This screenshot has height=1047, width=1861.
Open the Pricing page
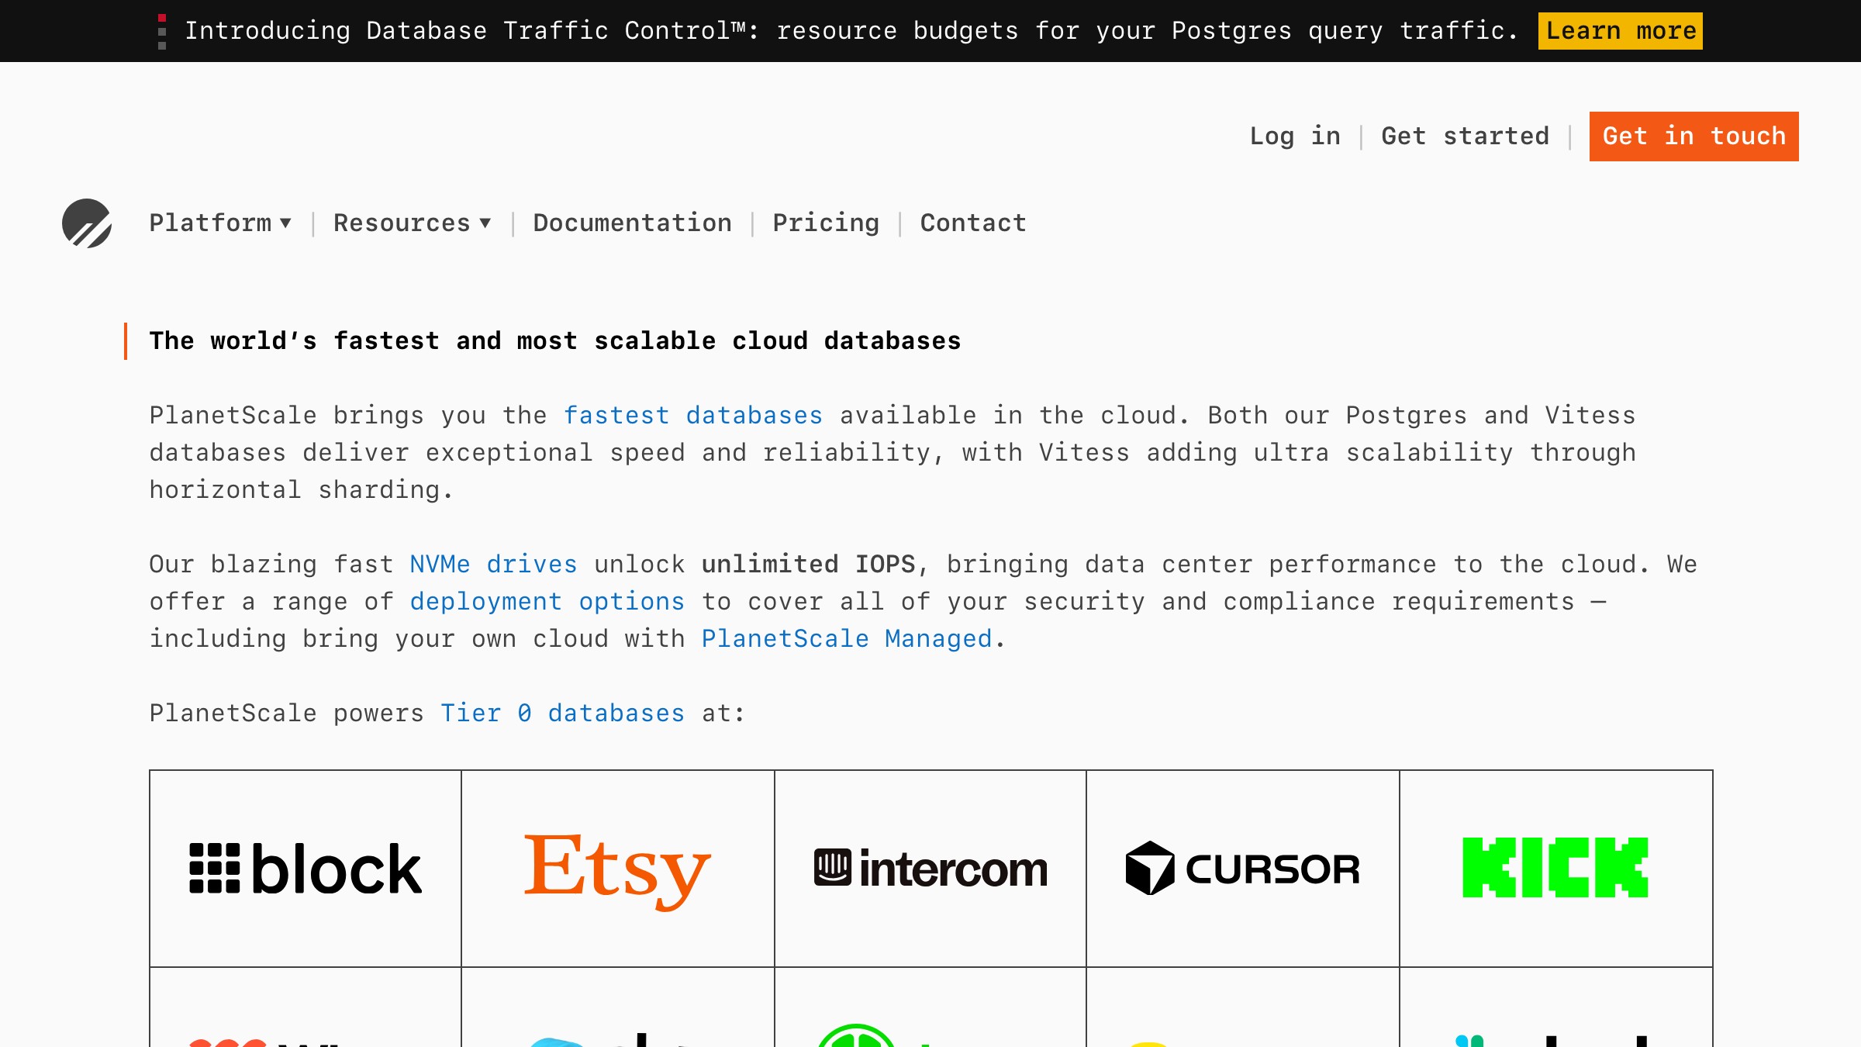pyautogui.click(x=826, y=223)
